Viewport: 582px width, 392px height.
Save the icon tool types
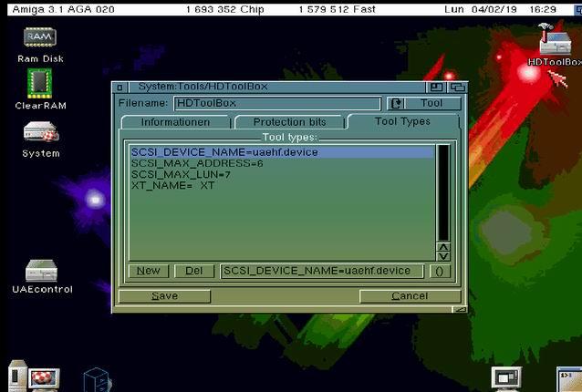pos(164,296)
